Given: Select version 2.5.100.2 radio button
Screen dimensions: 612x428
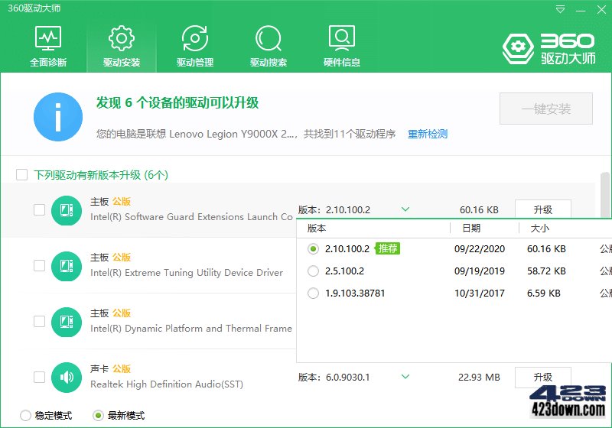Looking at the screenshot, I should pyautogui.click(x=313, y=271).
